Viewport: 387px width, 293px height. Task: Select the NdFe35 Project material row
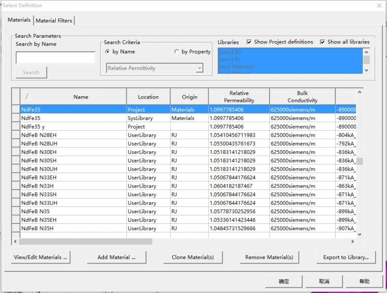click(188, 109)
